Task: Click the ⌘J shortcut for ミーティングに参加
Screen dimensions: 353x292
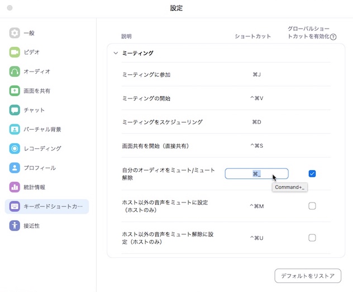Action: tap(256, 74)
